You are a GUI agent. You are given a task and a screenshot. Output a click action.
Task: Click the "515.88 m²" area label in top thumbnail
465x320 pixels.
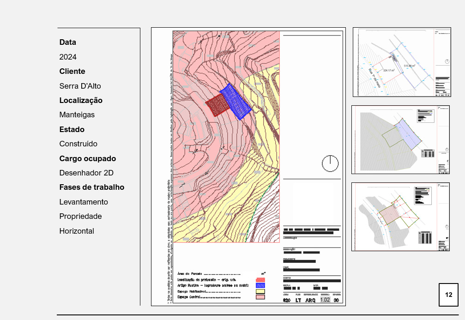[x=409, y=66]
